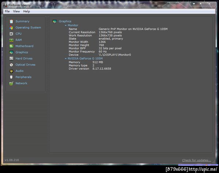
Task: Maximize the Speccy window
Action: 200,4
